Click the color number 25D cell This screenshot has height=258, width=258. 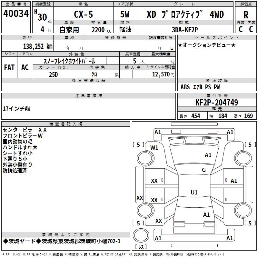pos(53,74)
